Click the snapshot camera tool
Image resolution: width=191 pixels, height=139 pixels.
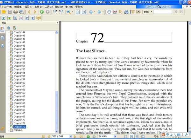click(138, 12)
